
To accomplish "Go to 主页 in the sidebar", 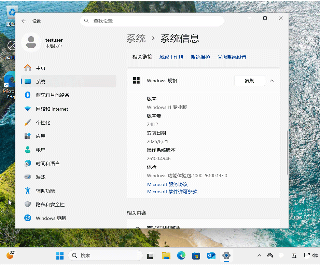I will click(69, 68).
